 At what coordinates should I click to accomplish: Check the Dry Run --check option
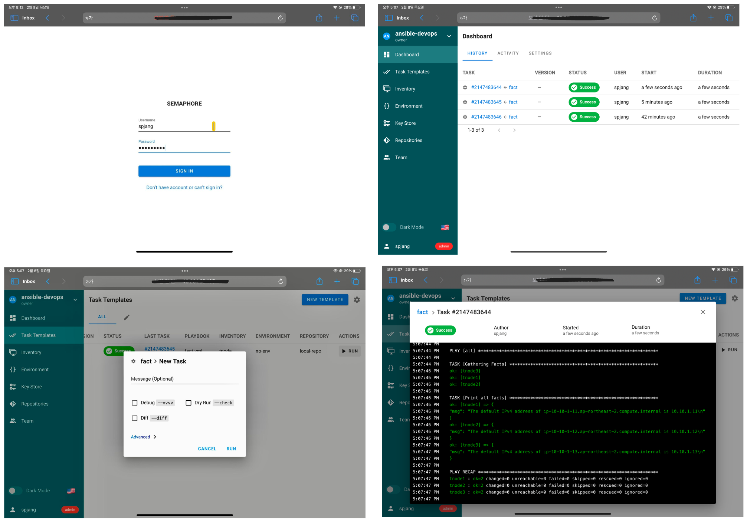[x=189, y=403]
